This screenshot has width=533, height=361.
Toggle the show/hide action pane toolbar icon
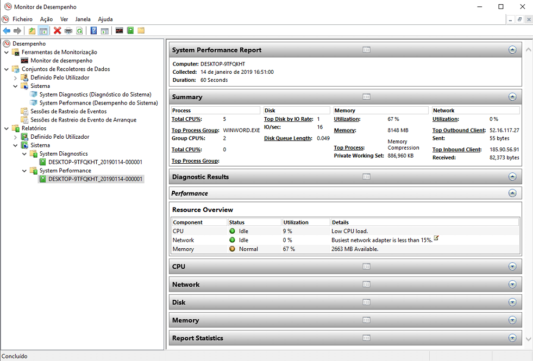(105, 31)
